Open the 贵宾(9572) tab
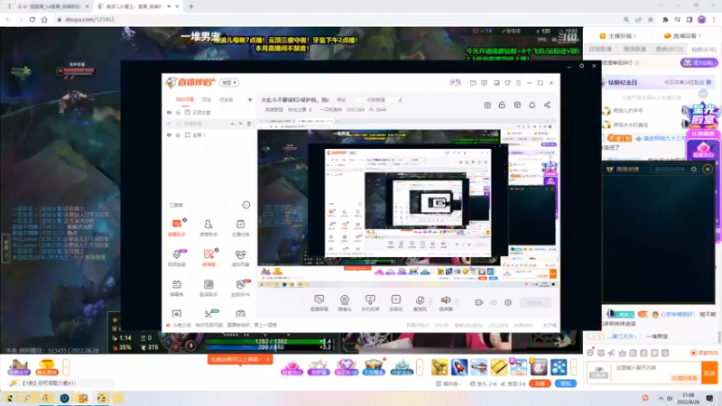Viewport: 722px width, 406px height. coord(670,49)
